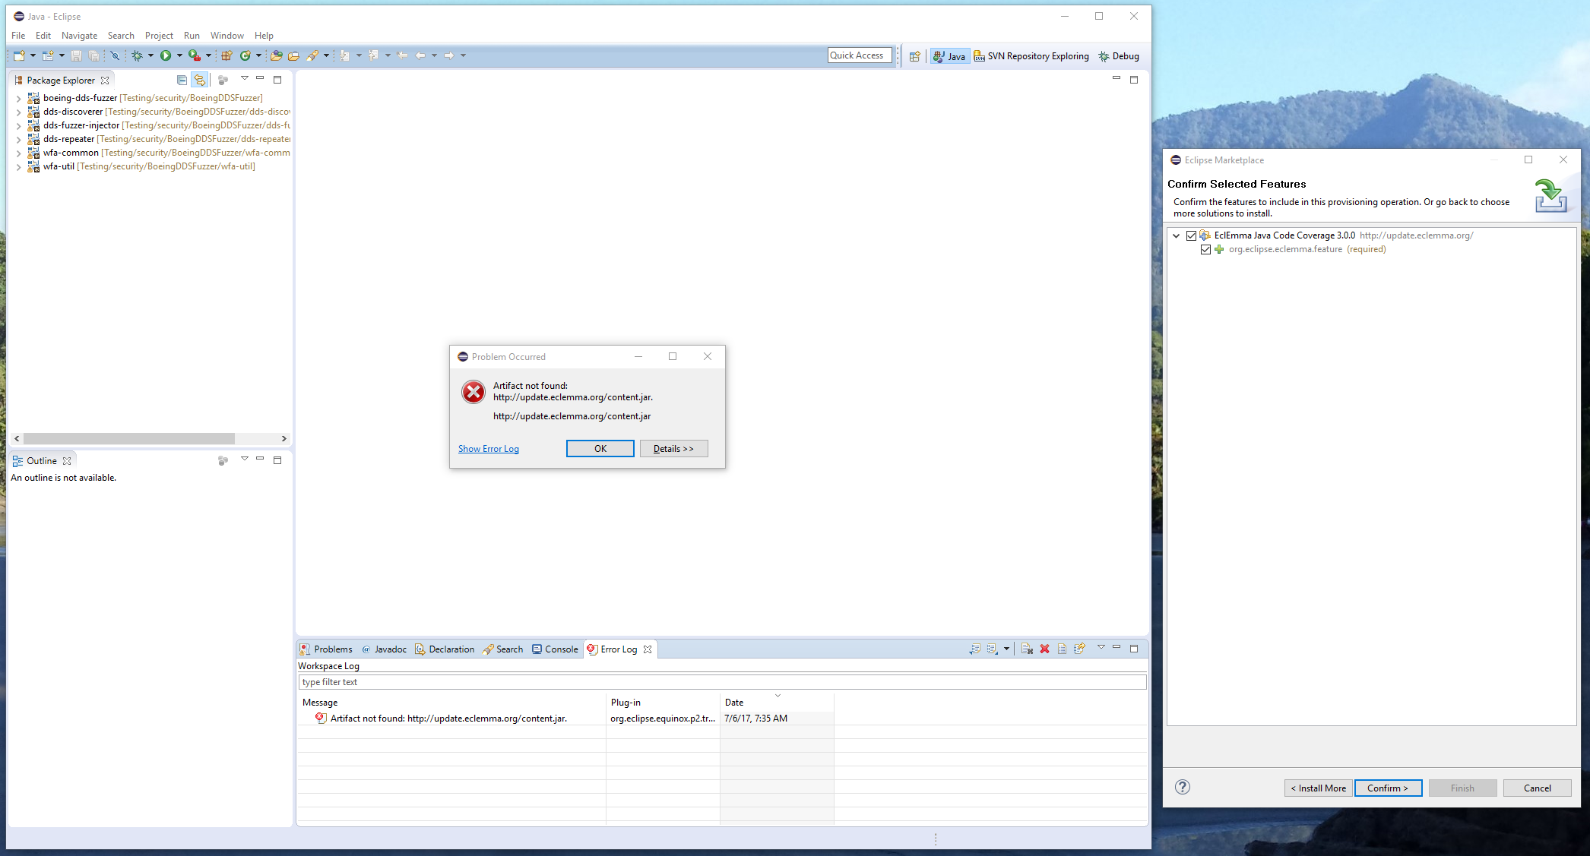Select Artifact not found log entry row
The width and height of the screenshot is (1590, 856).
pos(567,719)
